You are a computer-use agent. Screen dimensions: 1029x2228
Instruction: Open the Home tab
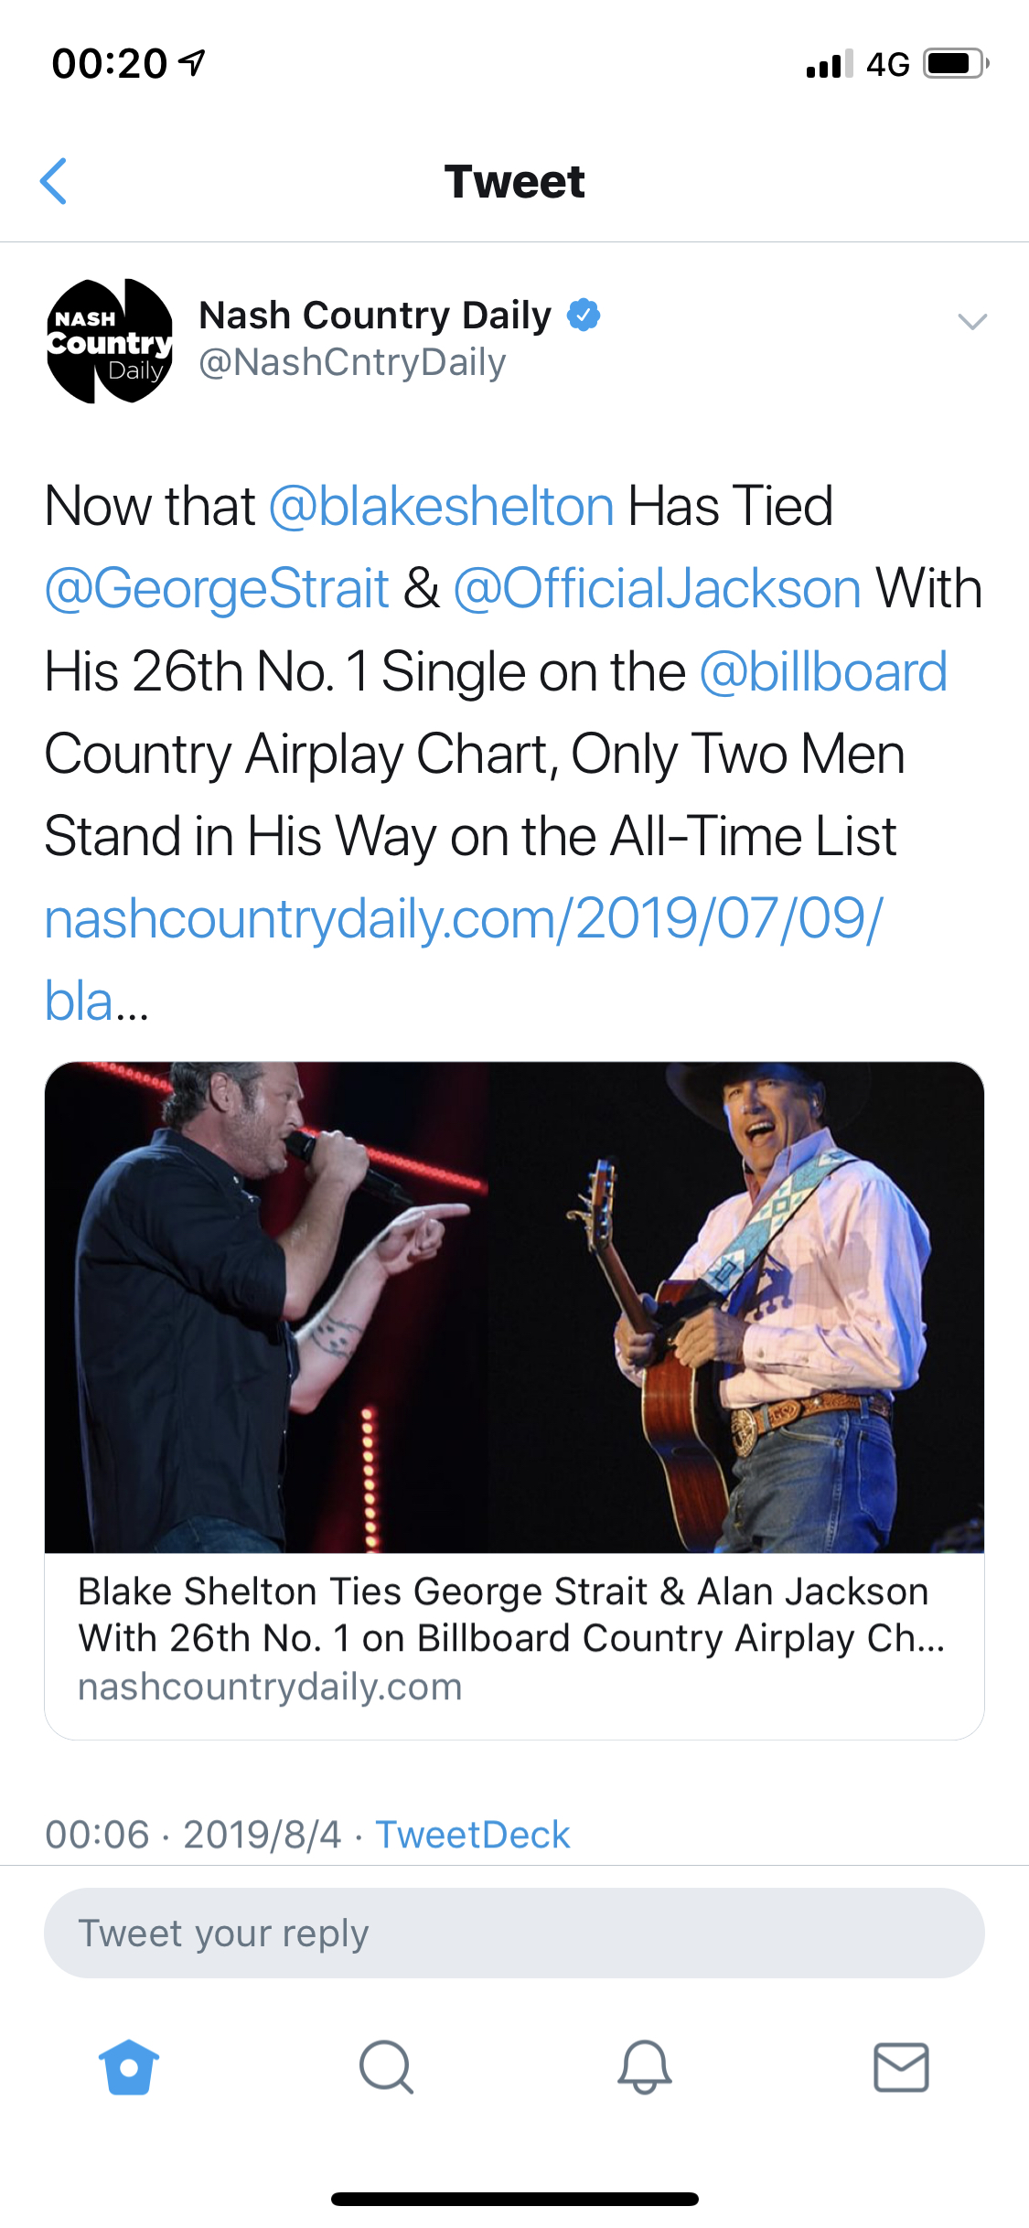pyautogui.click(x=129, y=2067)
